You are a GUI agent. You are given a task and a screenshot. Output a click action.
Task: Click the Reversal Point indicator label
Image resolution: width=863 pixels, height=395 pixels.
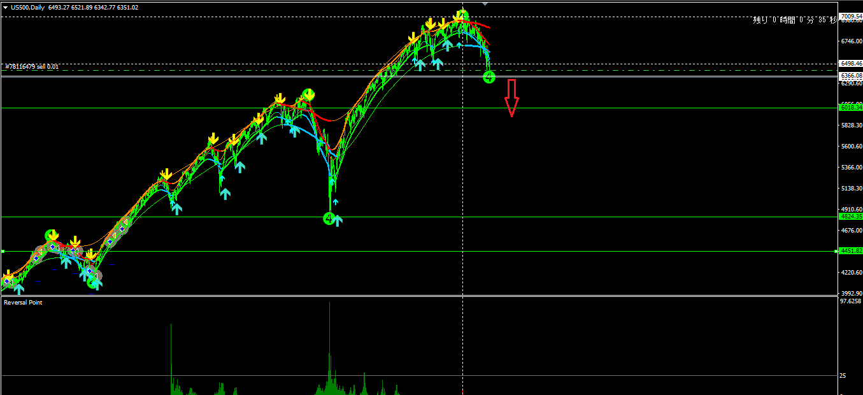click(x=24, y=303)
